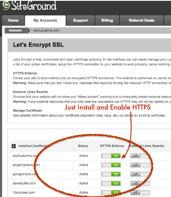Click the Status column header
The width and height of the screenshot is (171, 197).
tap(83, 146)
